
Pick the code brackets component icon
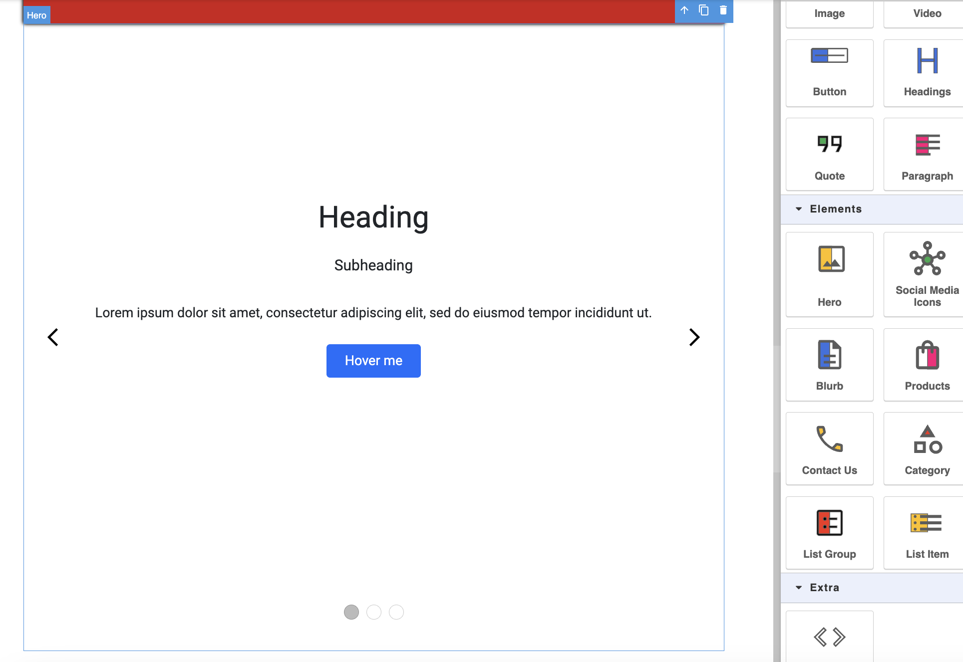(830, 637)
